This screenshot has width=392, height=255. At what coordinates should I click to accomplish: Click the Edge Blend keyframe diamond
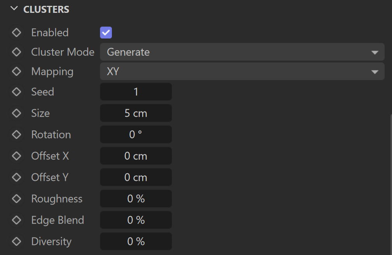pos(16,220)
